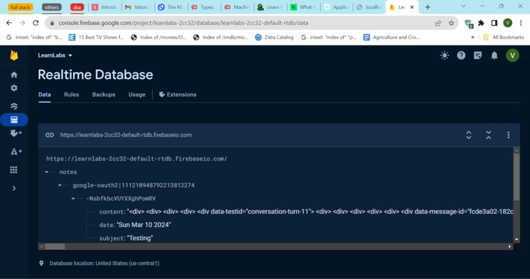Collapse the -NsbfkbcVUYXXghPomRV node
The width and height of the screenshot is (530, 279).
pyautogui.click(x=73, y=199)
